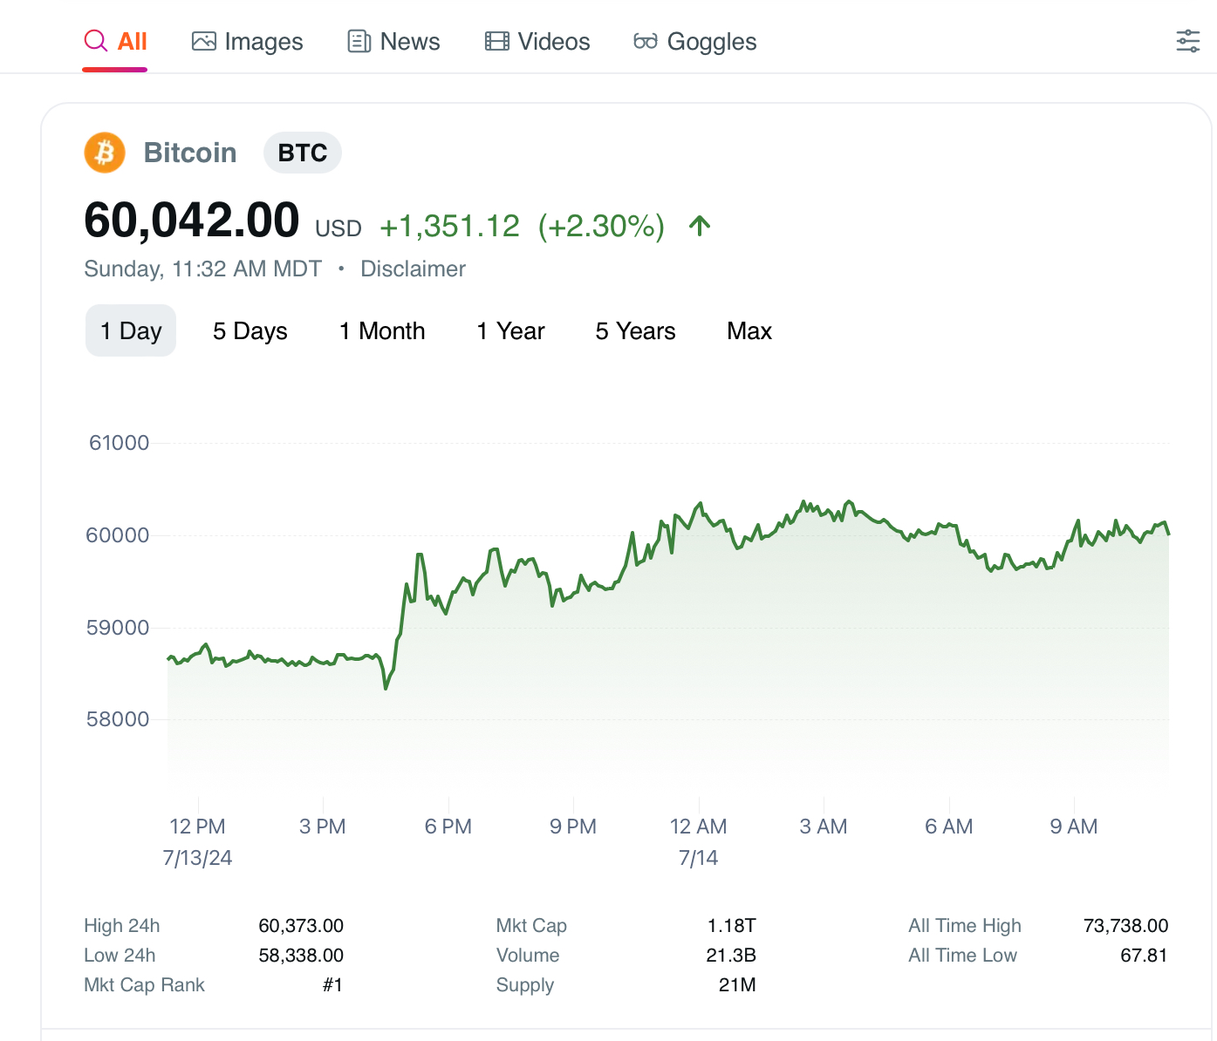Click the glasses icon beside Goggles
This screenshot has width=1217, height=1041.
(646, 41)
